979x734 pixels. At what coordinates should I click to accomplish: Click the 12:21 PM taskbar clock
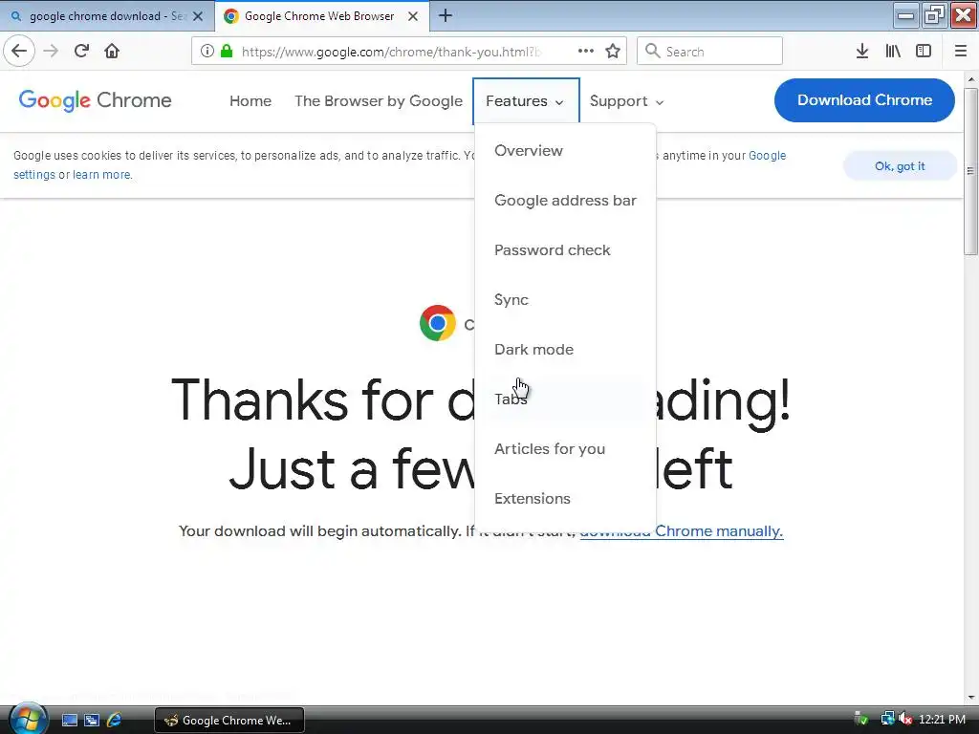click(x=942, y=719)
